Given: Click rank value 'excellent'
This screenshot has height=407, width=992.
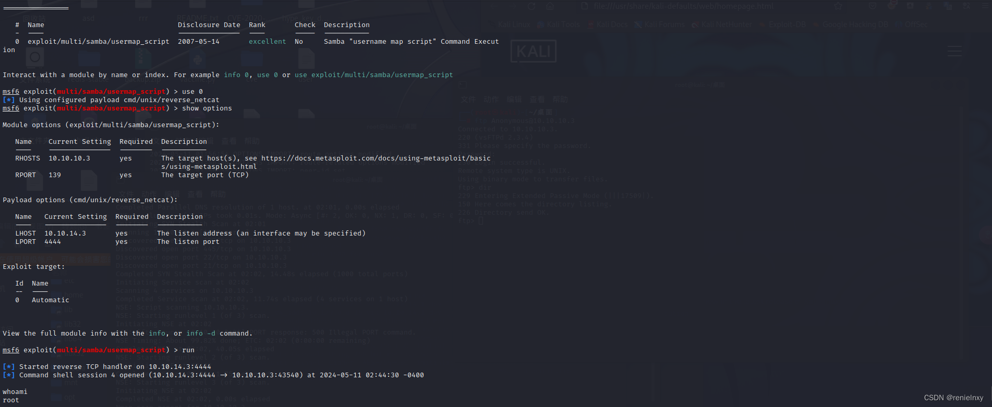Looking at the screenshot, I should pos(268,42).
